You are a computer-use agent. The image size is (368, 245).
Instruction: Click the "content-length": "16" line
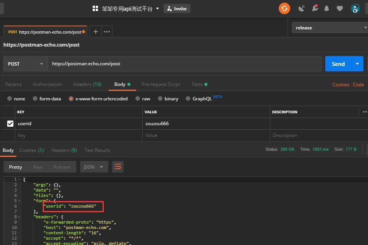point(72,233)
